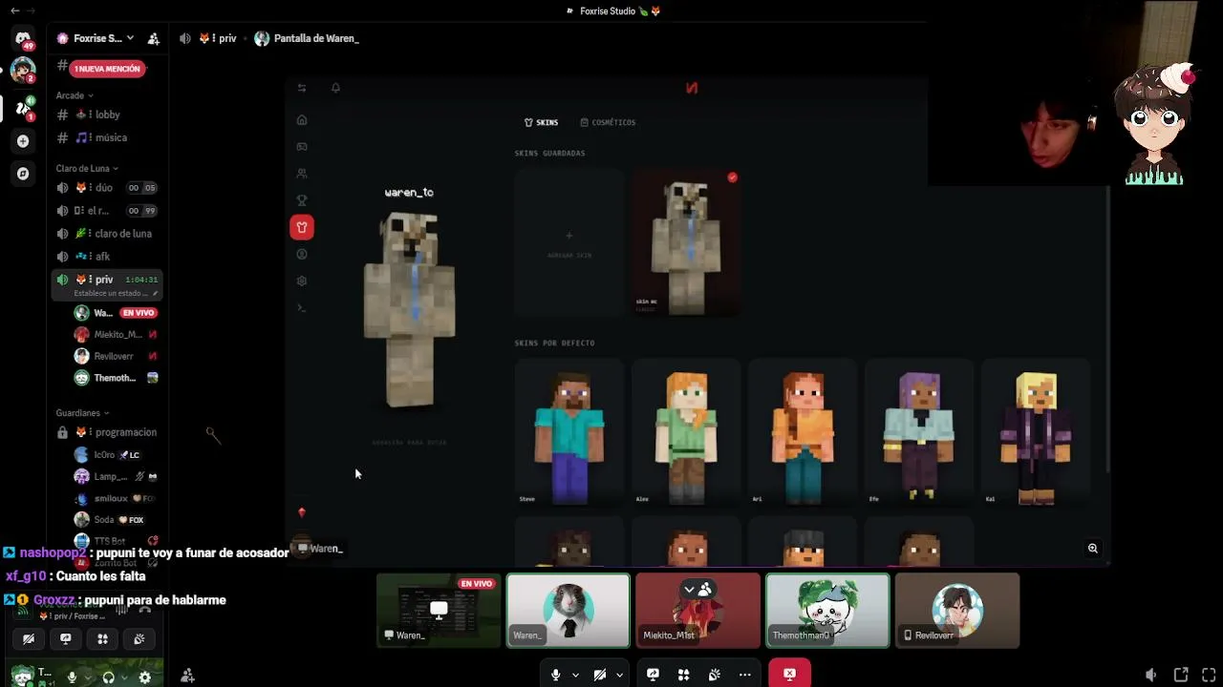Open the música text channel
Image resolution: width=1223 pixels, height=687 pixels.
click(x=106, y=137)
